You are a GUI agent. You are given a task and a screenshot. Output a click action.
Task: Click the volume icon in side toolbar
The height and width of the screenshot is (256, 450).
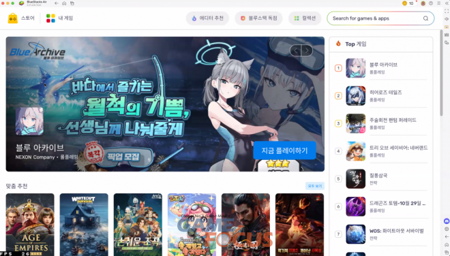(447, 19)
